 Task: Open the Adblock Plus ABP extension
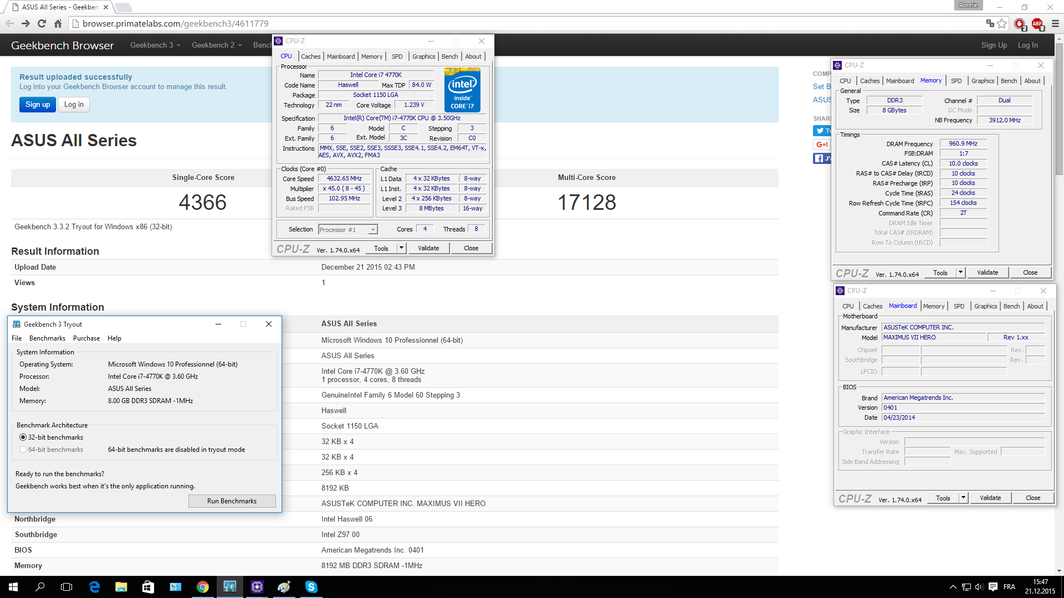tap(1037, 24)
